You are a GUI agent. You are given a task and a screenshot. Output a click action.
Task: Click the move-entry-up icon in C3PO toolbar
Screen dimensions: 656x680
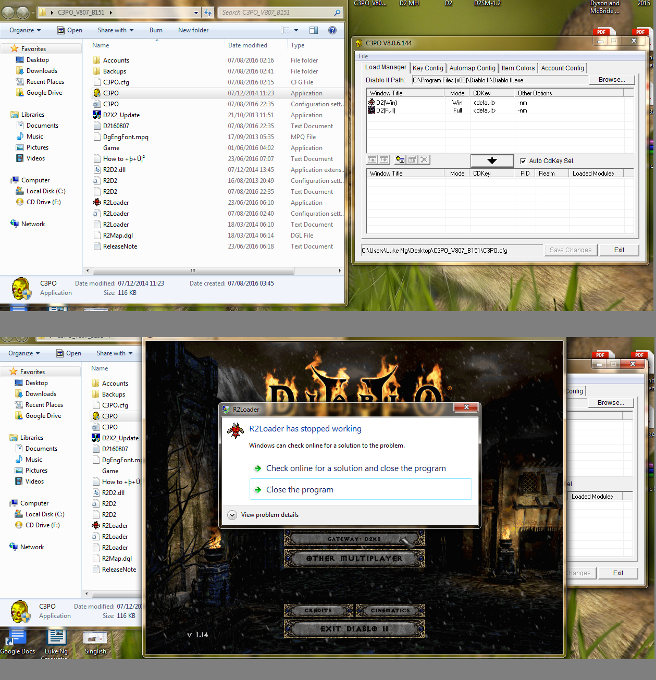click(x=372, y=160)
